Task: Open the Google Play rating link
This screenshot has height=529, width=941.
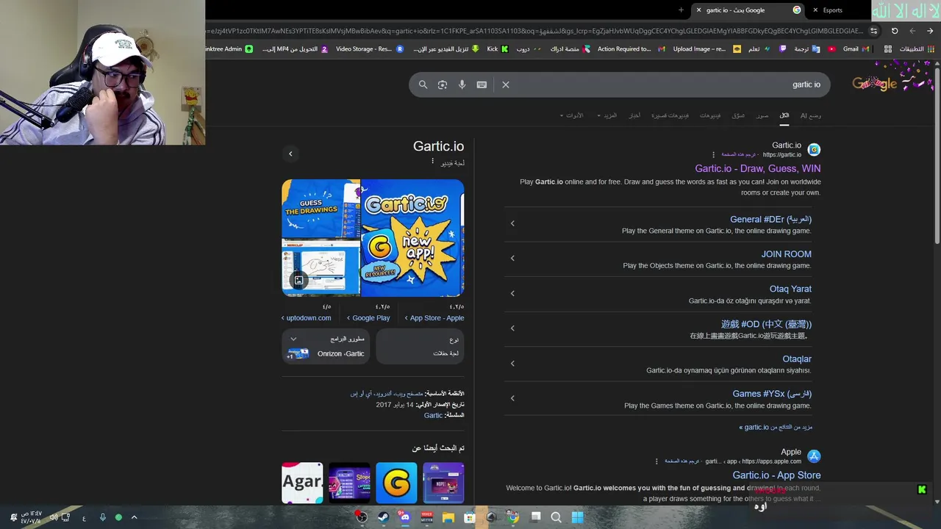Action: pyautogui.click(x=368, y=318)
